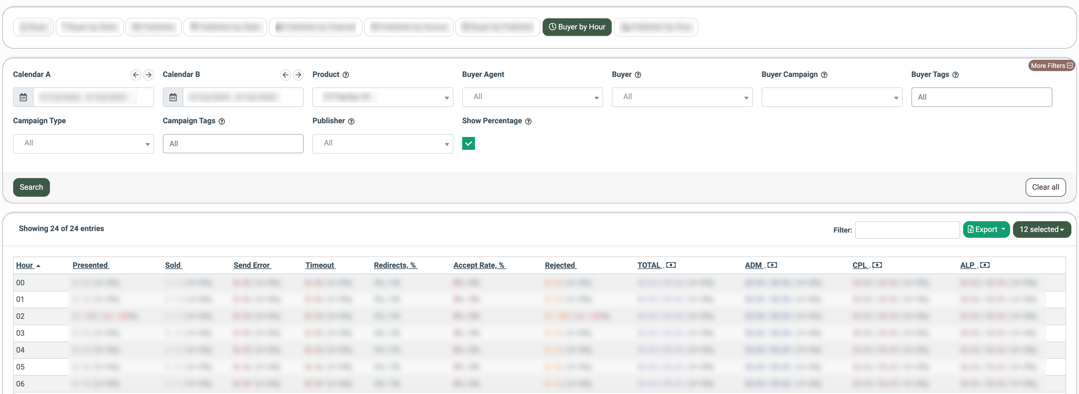Sort table by Rejected column
This screenshot has width=1079, height=394.
point(560,265)
